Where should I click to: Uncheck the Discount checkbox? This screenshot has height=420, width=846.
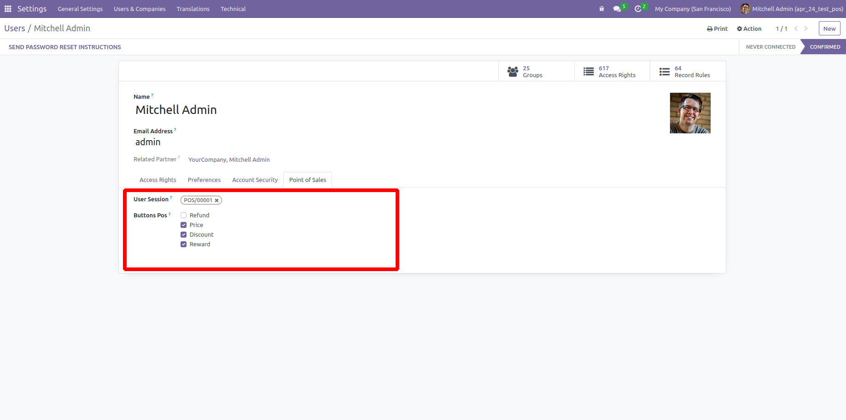184,235
